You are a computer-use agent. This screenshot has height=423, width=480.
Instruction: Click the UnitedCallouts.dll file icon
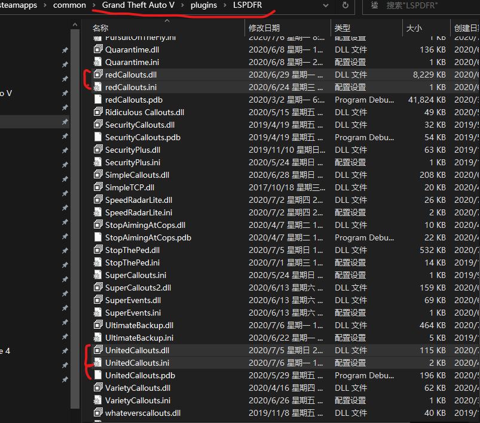(x=98, y=350)
